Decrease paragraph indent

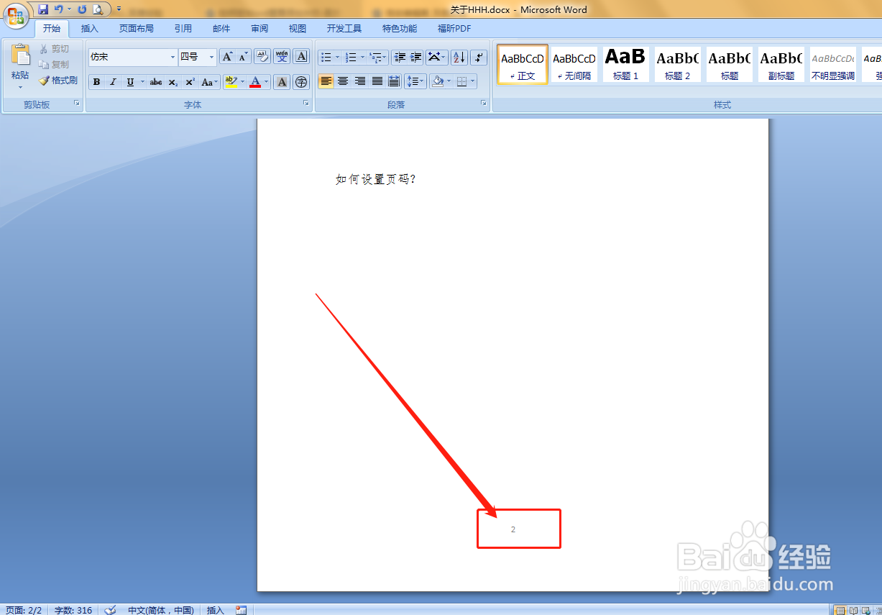pos(400,57)
